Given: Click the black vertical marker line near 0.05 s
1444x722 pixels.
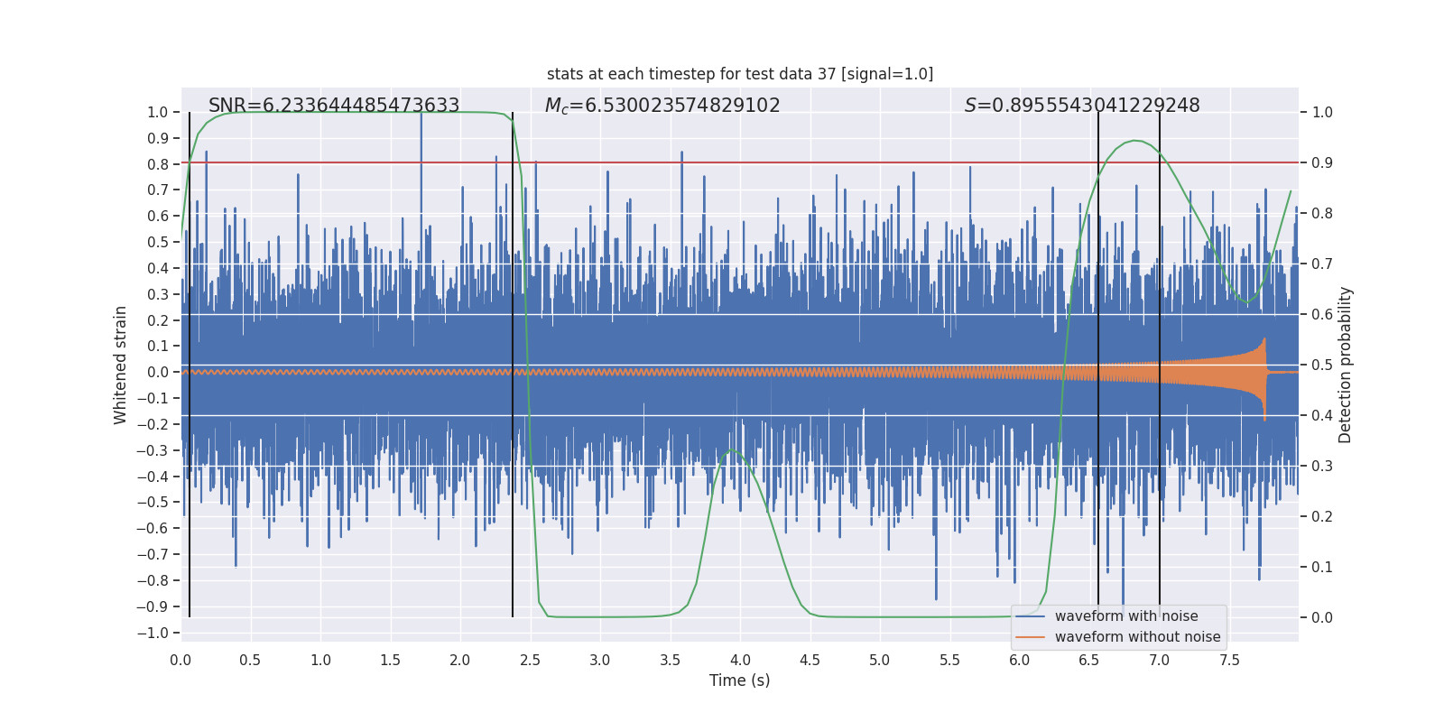Looking at the screenshot, I should [190, 365].
